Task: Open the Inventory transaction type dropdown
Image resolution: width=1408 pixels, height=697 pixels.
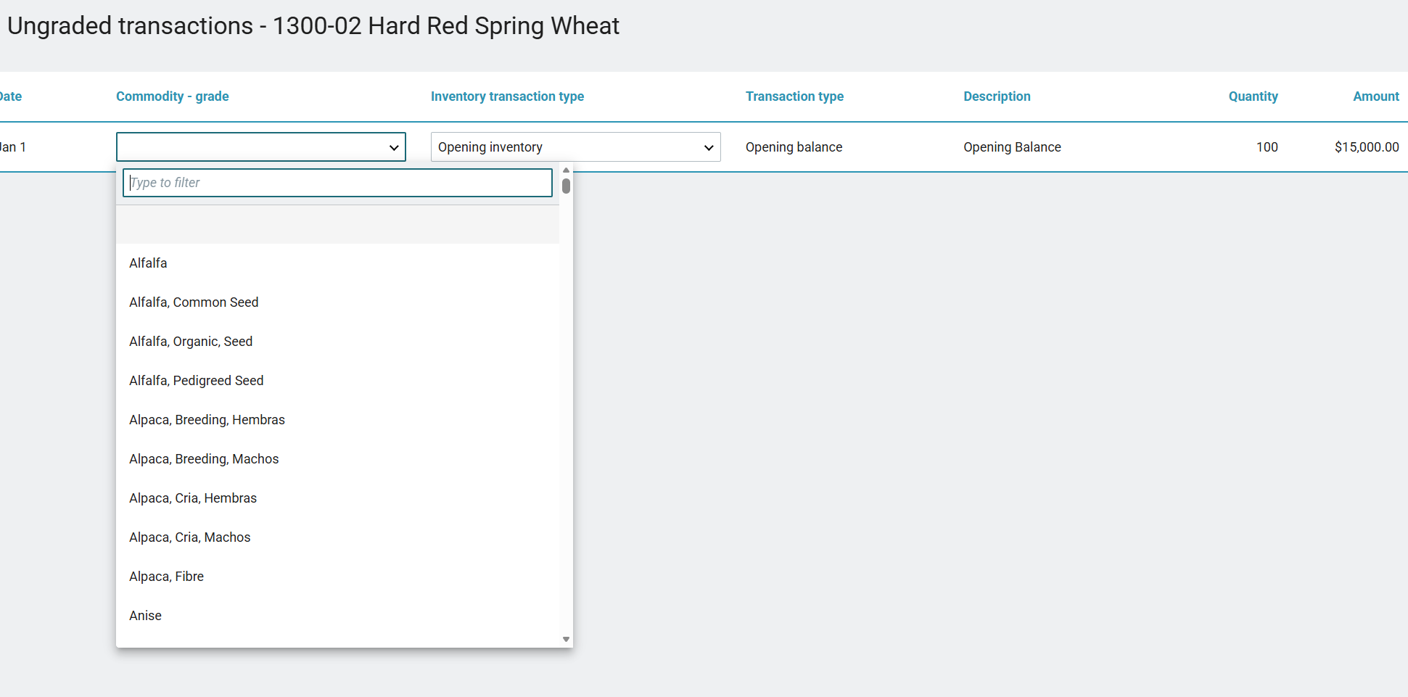Action: point(575,147)
